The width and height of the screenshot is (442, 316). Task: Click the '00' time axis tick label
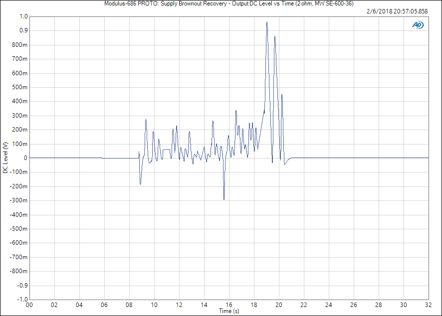pos(29,305)
